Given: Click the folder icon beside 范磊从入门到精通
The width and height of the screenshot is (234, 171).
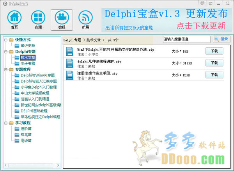Looking at the screenshot, I should point(17,99).
